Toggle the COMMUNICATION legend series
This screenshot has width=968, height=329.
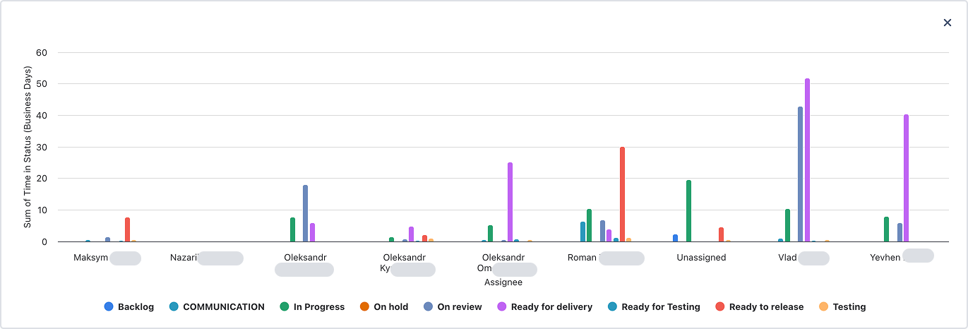217,306
